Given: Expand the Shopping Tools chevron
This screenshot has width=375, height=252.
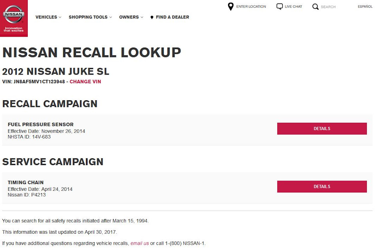Looking at the screenshot, I should [111, 17].
